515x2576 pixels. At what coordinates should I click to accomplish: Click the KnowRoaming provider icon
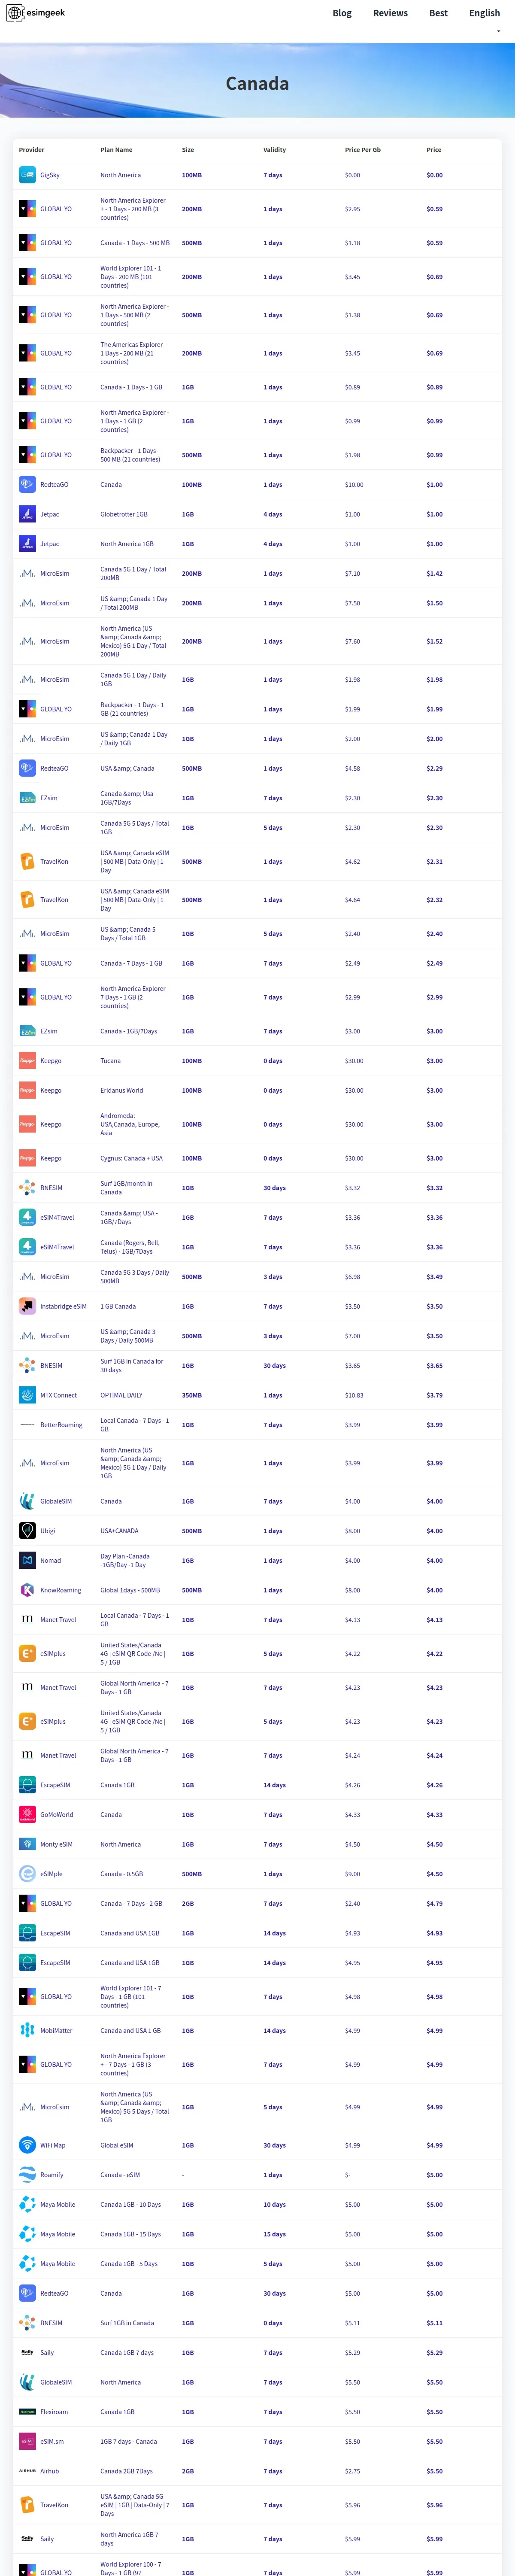click(x=27, y=1590)
